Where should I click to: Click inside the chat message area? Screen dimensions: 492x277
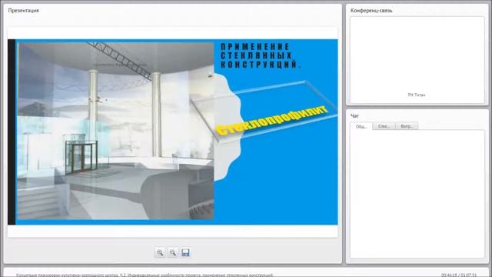(x=417, y=194)
